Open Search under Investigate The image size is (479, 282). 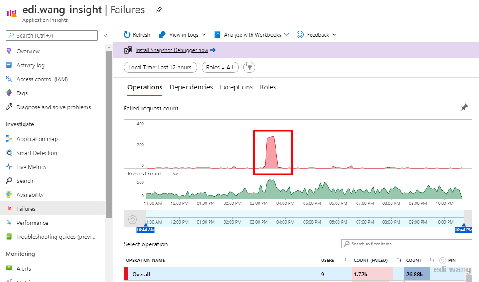(25, 181)
